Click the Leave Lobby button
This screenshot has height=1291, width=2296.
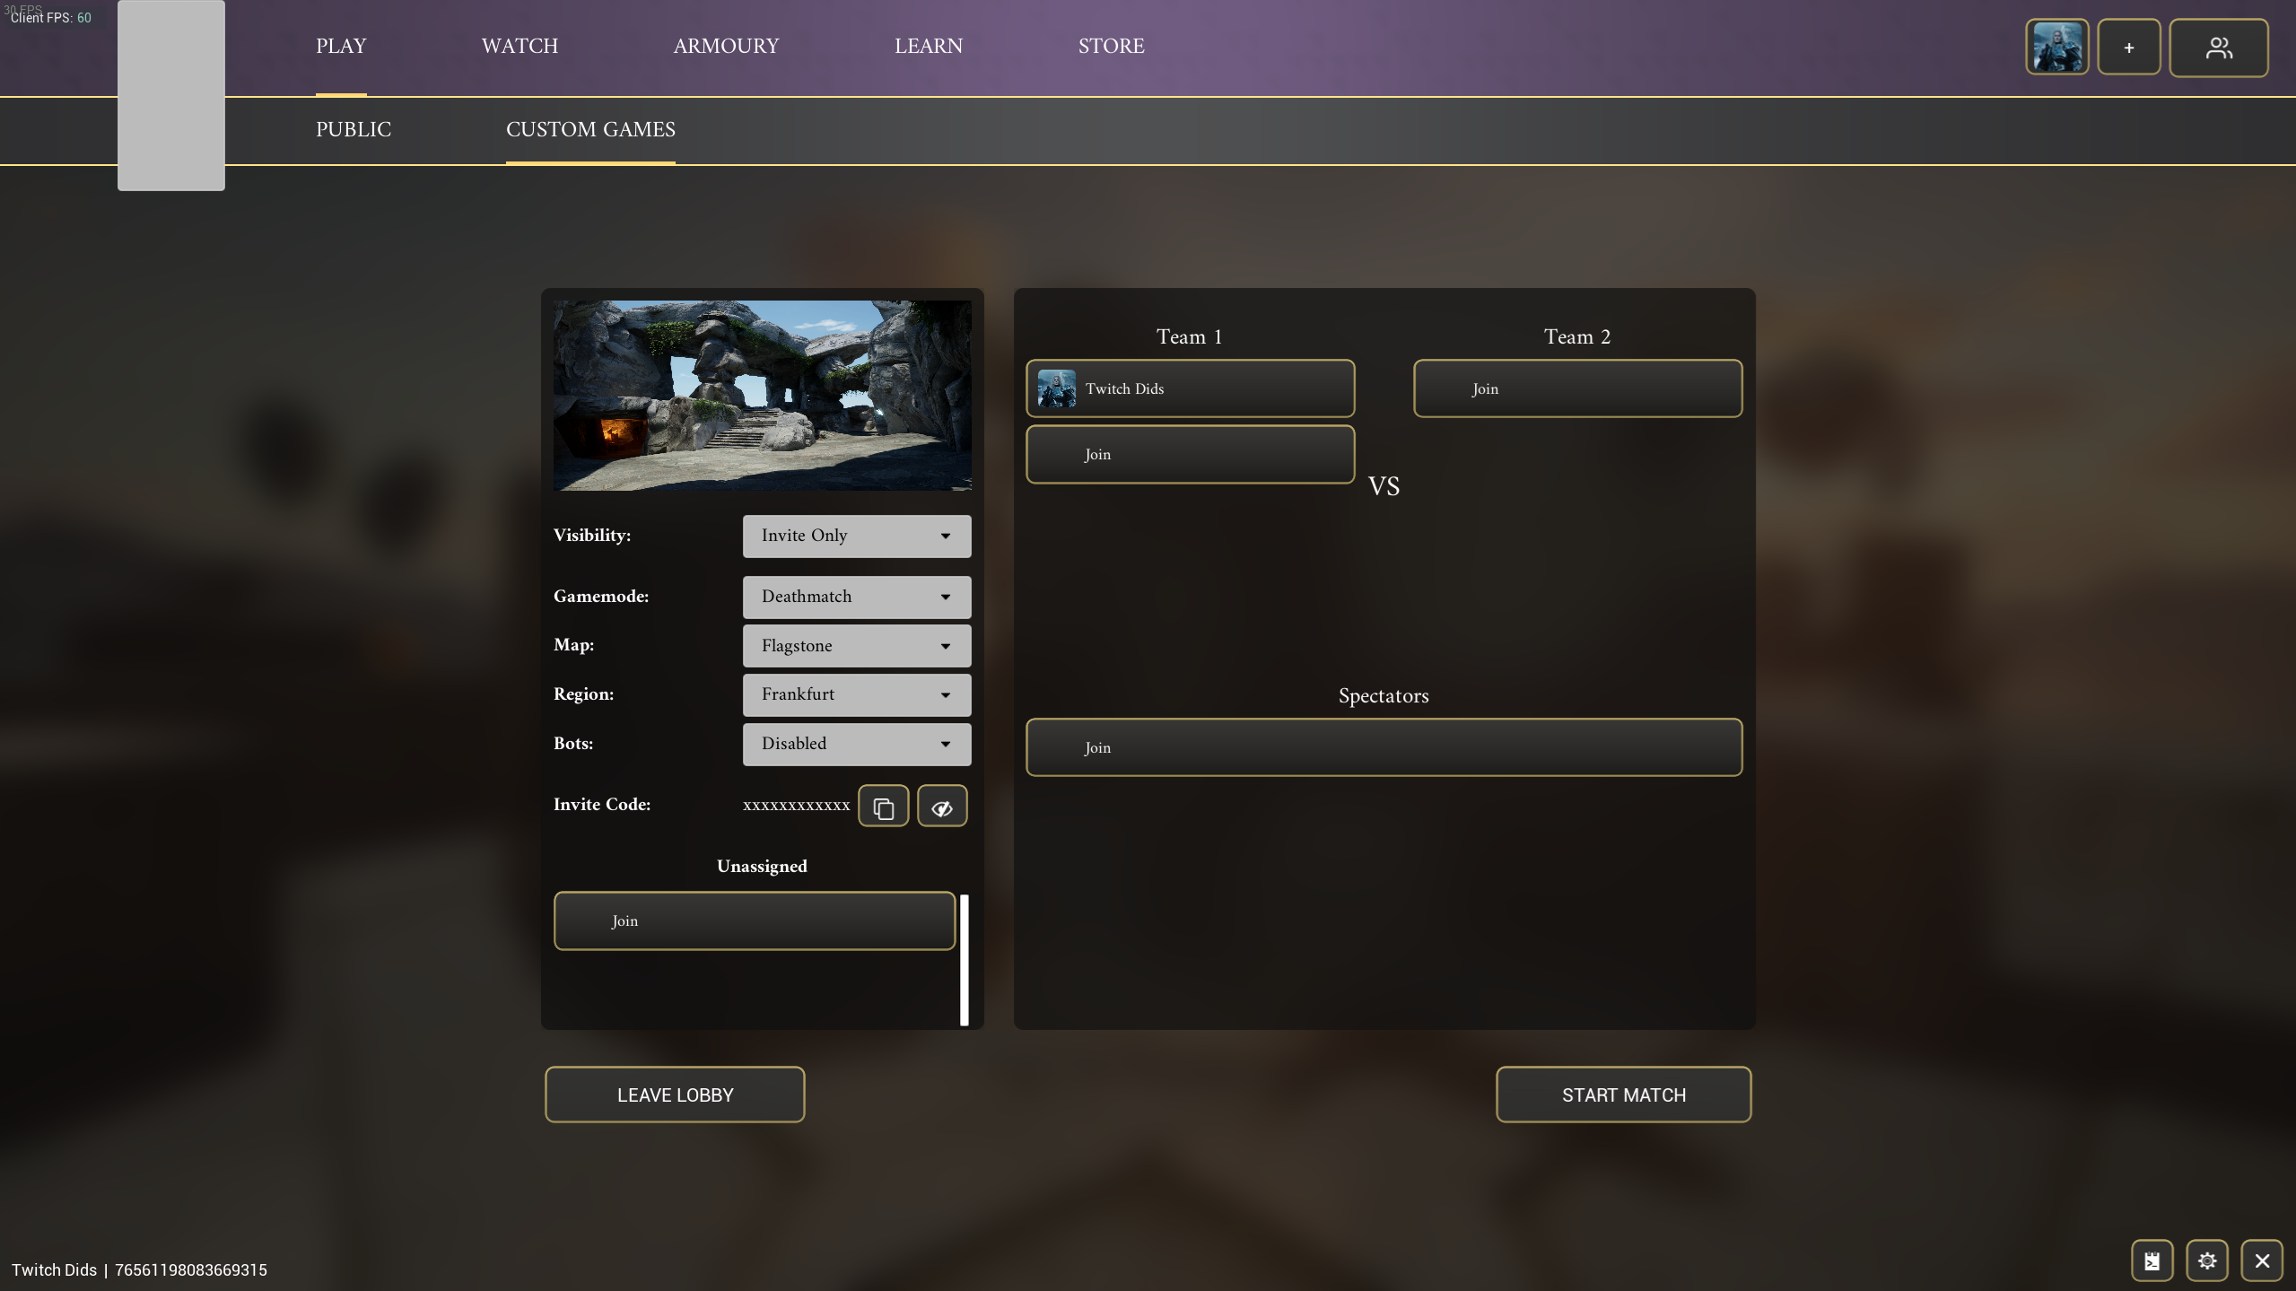pyautogui.click(x=675, y=1095)
